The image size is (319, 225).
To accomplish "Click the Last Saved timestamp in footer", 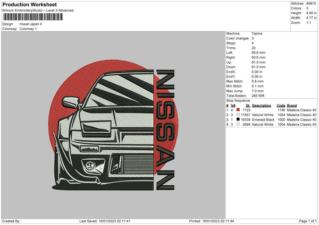I will 104,221.
